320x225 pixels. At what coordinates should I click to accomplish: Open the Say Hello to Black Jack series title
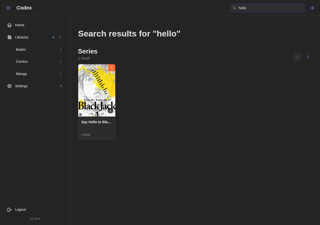(96, 122)
